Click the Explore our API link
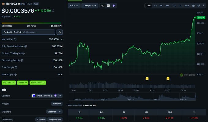Viewport: 208px width, 122px height. click(x=89, y=105)
